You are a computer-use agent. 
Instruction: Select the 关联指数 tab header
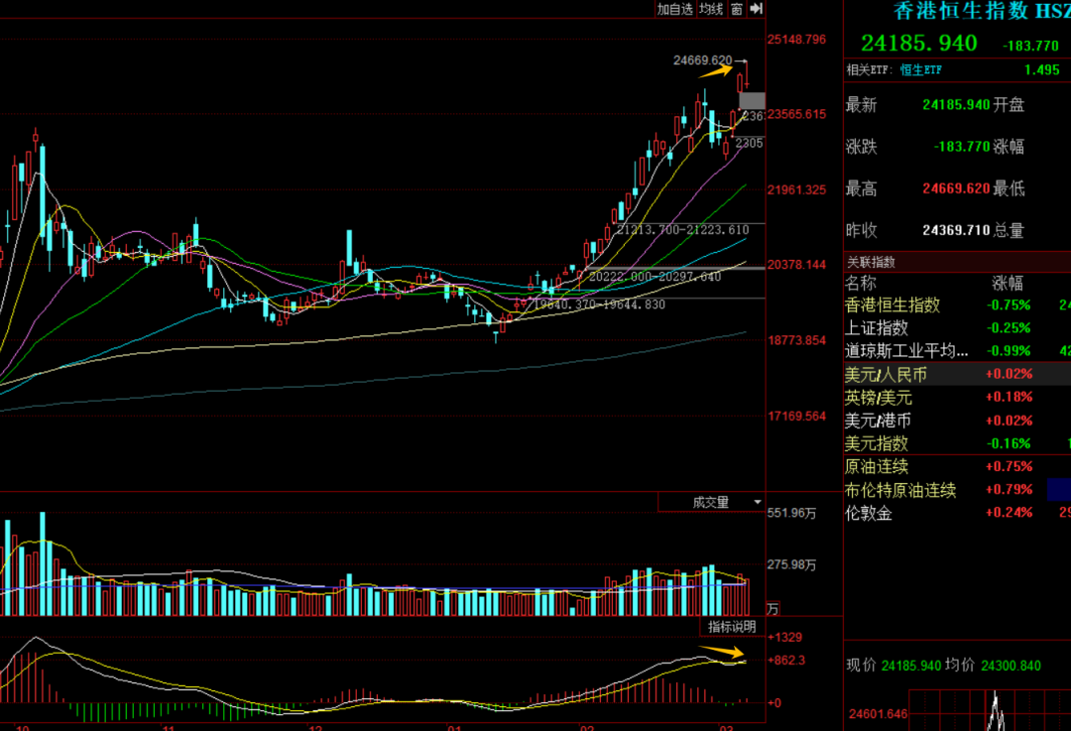(871, 262)
